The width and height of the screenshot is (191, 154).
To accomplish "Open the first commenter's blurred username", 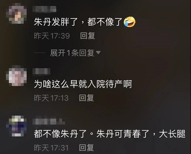I will [x=44, y=9].
